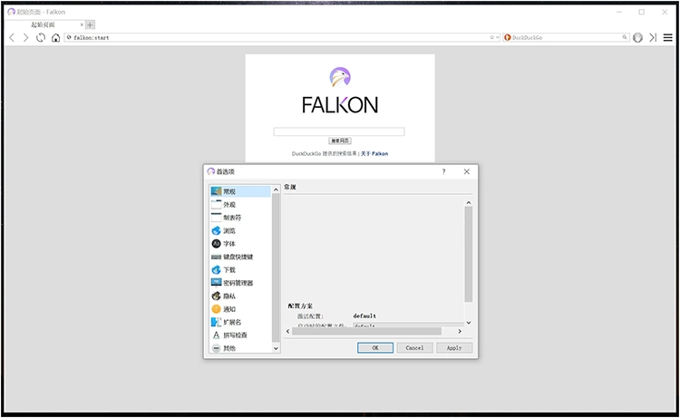Open the 下载 (Downloads) settings category
This screenshot has height=418, width=680.
(229, 269)
